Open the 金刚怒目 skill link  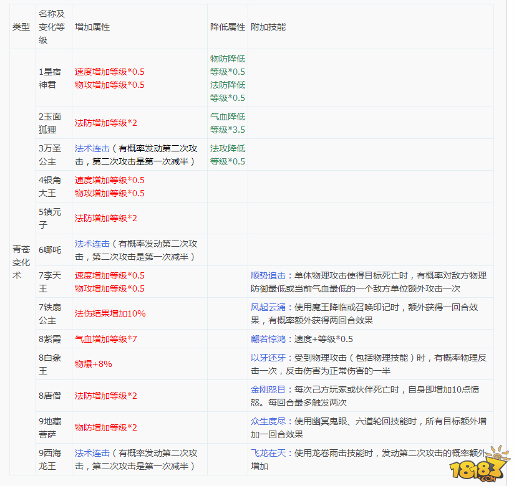[x=268, y=389]
